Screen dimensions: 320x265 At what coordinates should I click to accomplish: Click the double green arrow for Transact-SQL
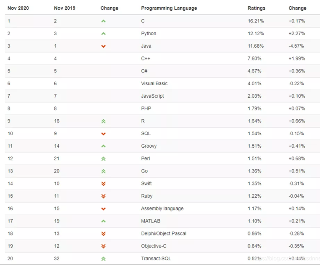(x=104, y=259)
